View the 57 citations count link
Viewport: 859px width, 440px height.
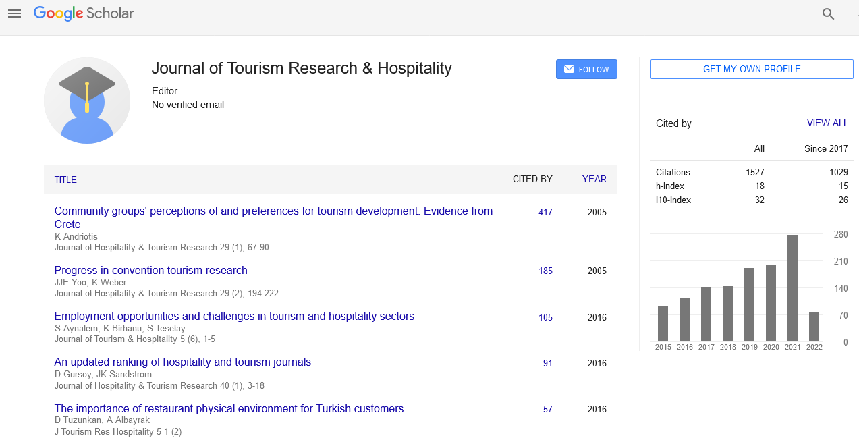(548, 410)
